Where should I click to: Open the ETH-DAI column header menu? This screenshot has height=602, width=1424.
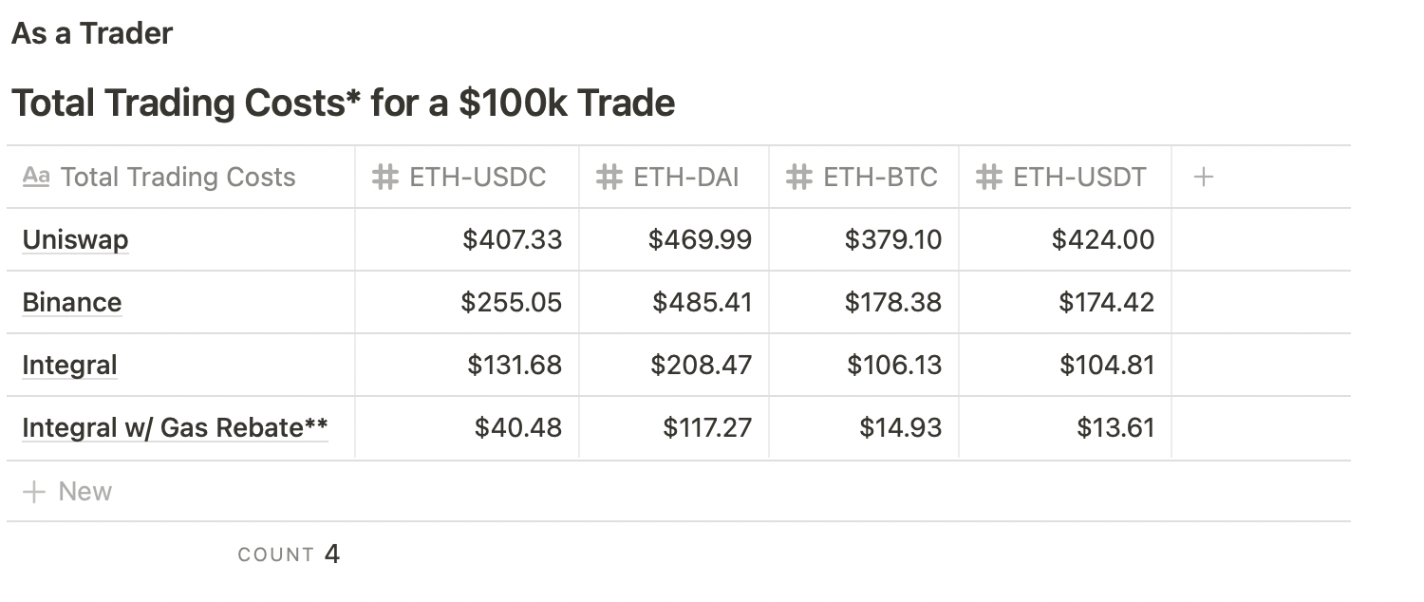[685, 178]
